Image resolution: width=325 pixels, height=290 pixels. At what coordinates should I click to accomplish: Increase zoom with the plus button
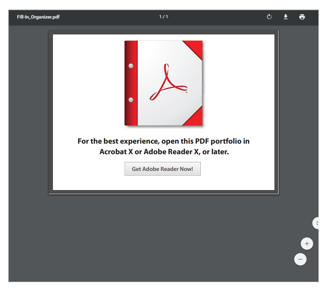tap(307, 243)
